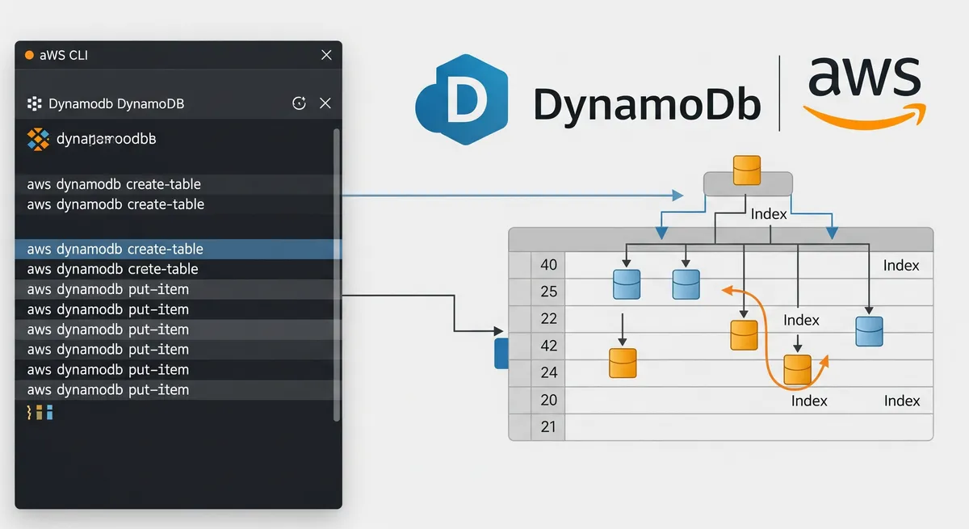Select the blue database icon beside Index label
Image resolution: width=969 pixels, height=529 pixels.
pyautogui.click(x=869, y=331)
